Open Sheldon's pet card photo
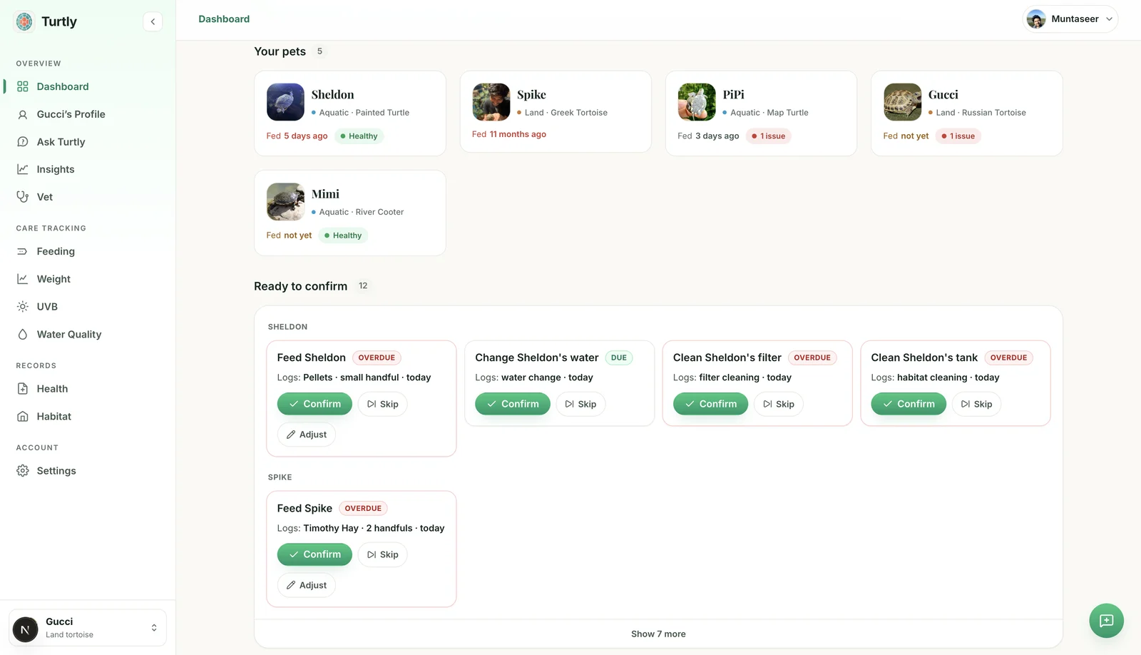1141x655 pixels. click(x=285, y=102)
